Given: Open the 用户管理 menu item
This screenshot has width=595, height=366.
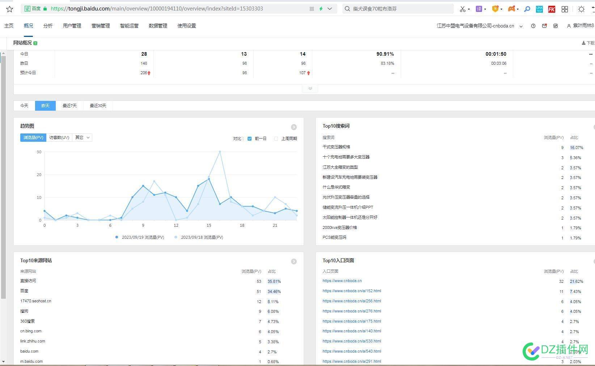Looking at the screenshot, I should 72,26.
